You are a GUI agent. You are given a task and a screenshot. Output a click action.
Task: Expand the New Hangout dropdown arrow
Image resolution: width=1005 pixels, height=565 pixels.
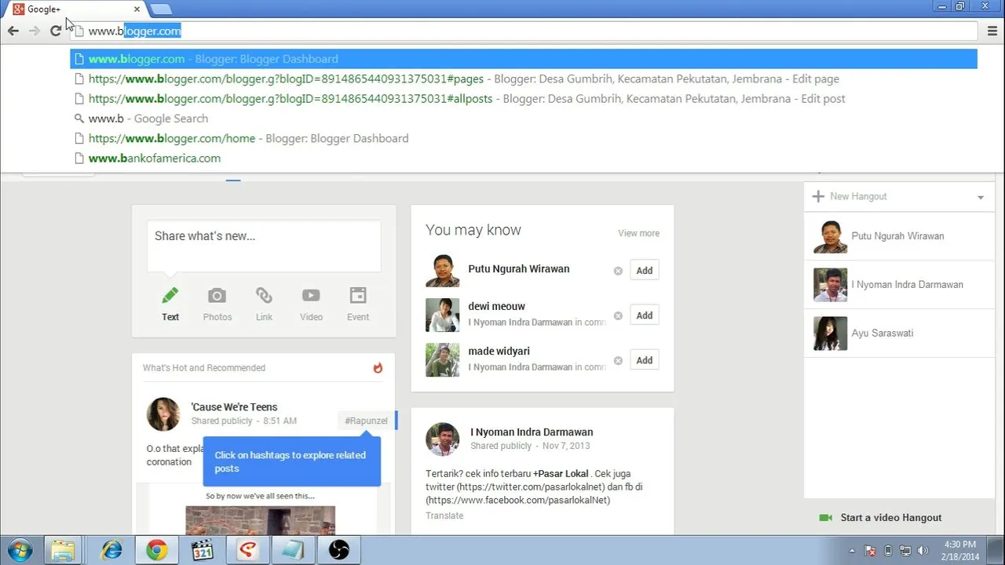point(981,197)
